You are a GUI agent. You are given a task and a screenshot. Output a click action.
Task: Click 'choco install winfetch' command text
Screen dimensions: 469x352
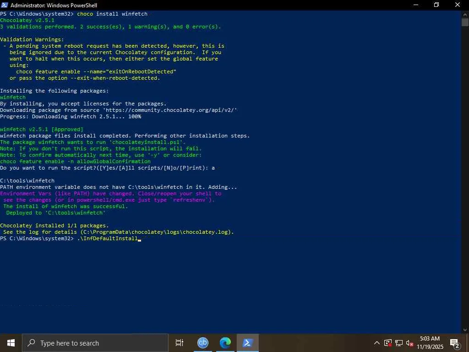[x=112, y=14]
